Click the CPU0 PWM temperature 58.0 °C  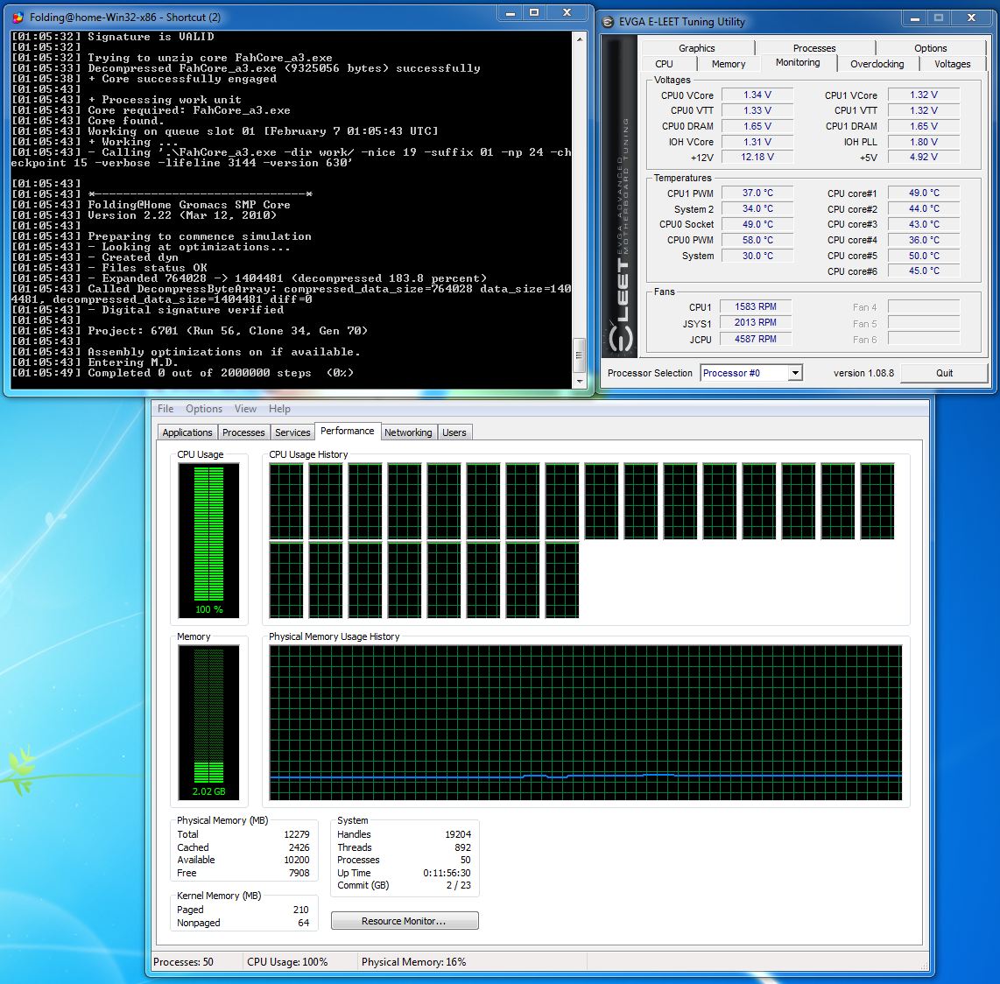tap(757, 240)
